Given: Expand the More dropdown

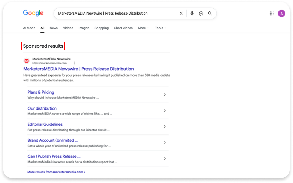Looking at the screenshot, I should coord(143,28).
